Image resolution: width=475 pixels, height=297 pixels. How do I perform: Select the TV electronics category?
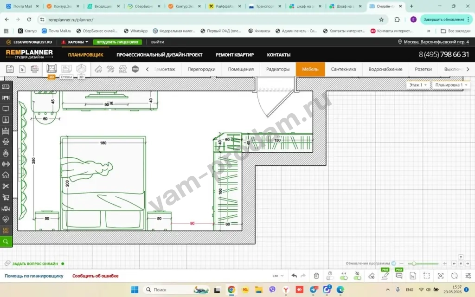pyautogui.click(x=6, y=109)
